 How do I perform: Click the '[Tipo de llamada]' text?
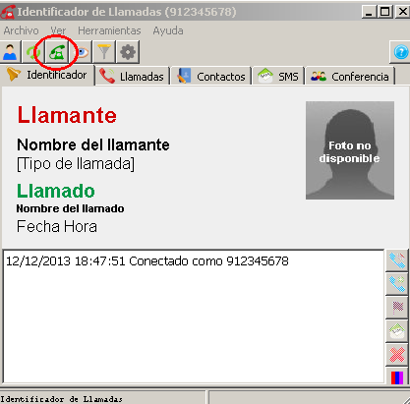click(76, 163)
